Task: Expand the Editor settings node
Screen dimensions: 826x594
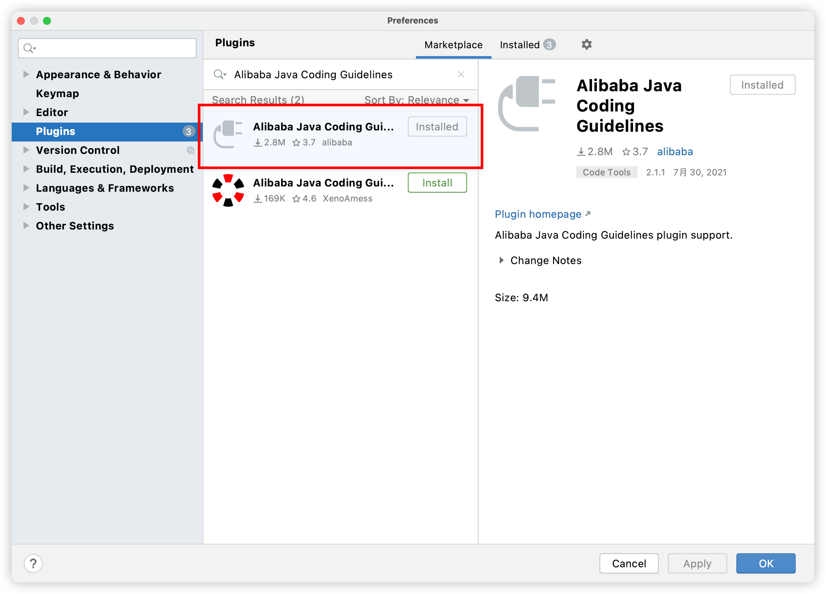Action: [x=26, y=112]
